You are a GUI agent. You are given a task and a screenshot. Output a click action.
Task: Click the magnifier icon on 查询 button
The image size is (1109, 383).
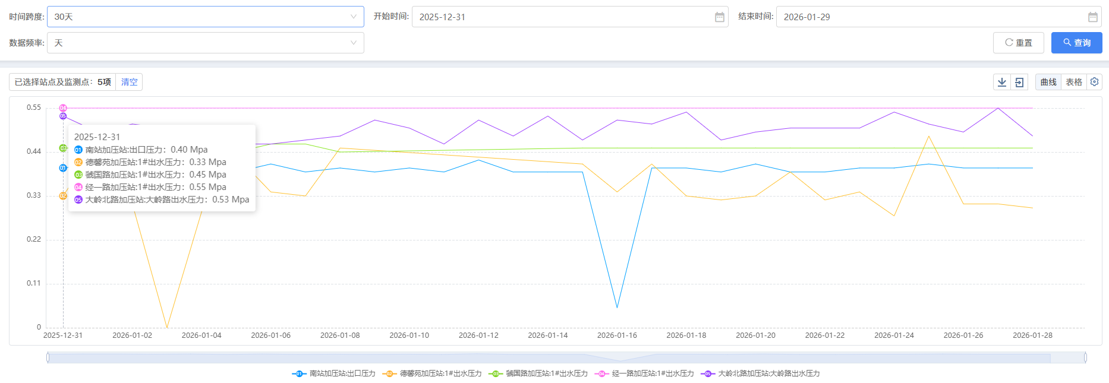click(x=1067, y=43)
